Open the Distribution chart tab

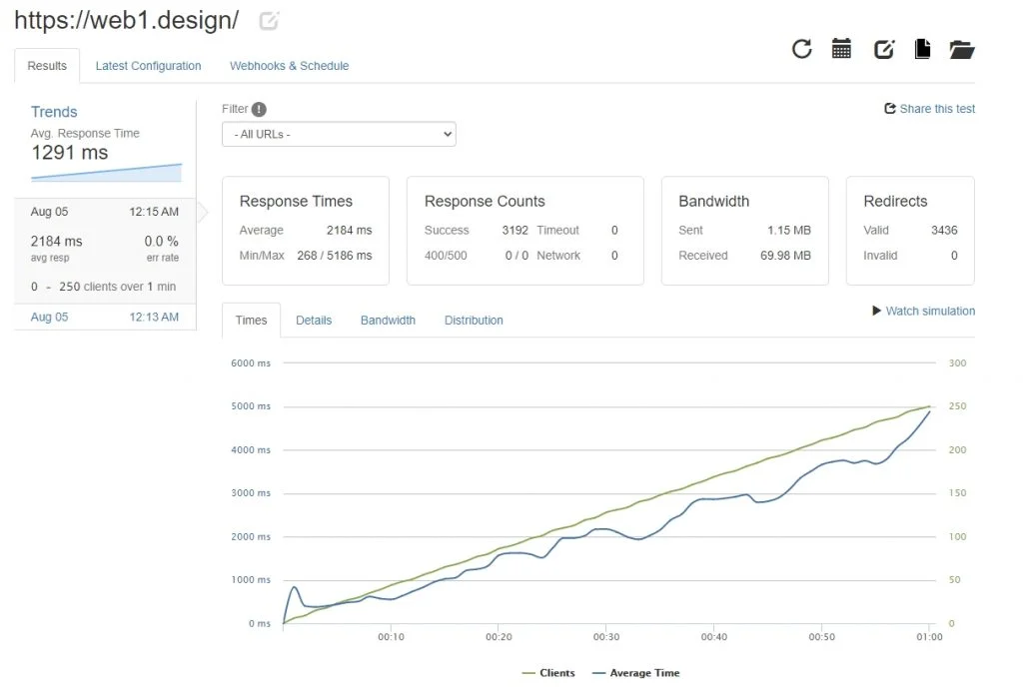coord(474,321)
